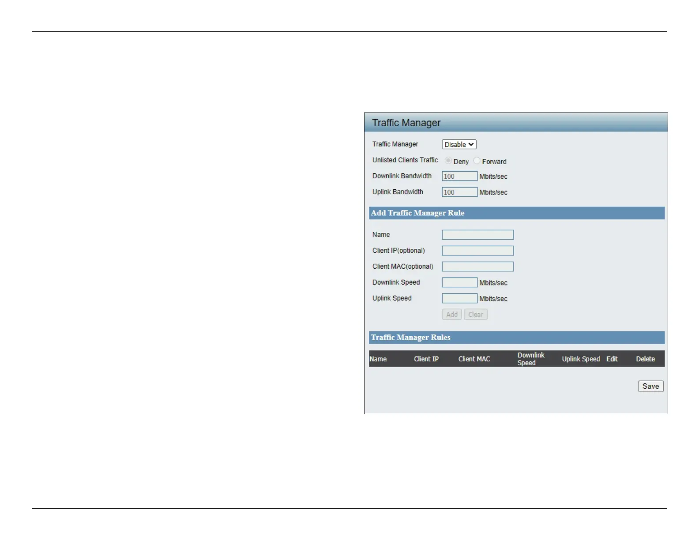Viewport: 699px width, 540px height.
Task: Click the Clear button
Action: (476, 315)
